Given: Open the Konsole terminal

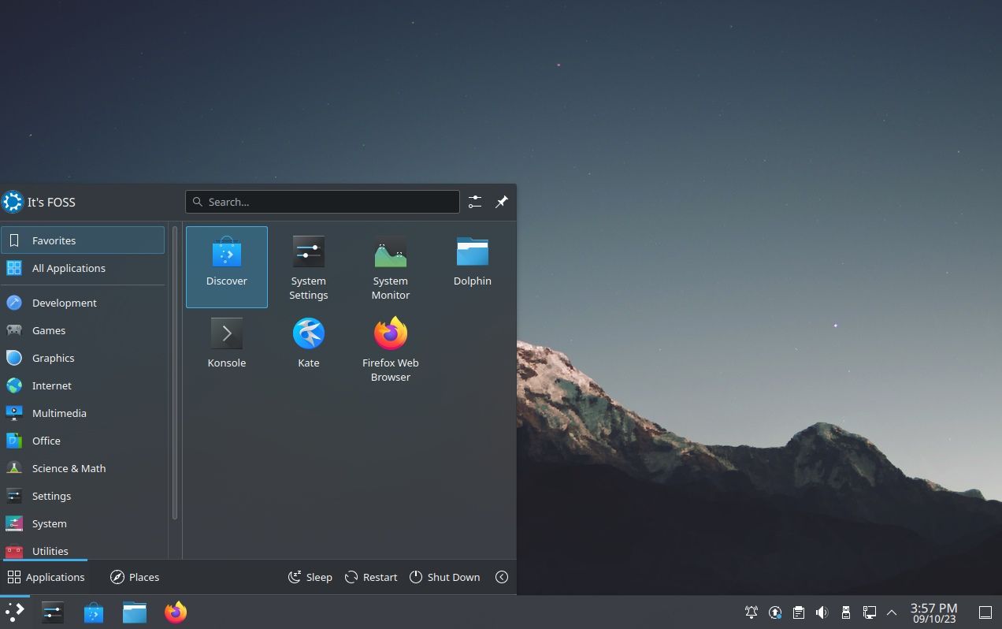Looking at the screenshot, I should [x=226, y=339].
